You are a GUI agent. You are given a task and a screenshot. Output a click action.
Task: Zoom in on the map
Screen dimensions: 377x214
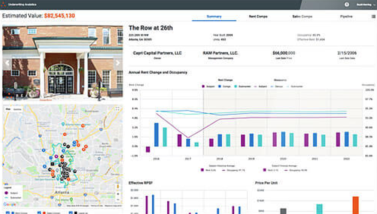[x=118, y=194]
